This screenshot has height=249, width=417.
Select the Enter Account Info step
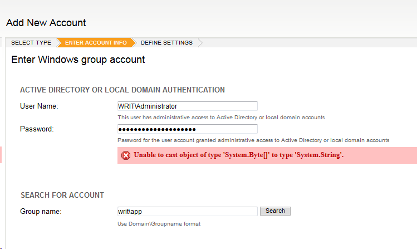[x=96, y=43]
